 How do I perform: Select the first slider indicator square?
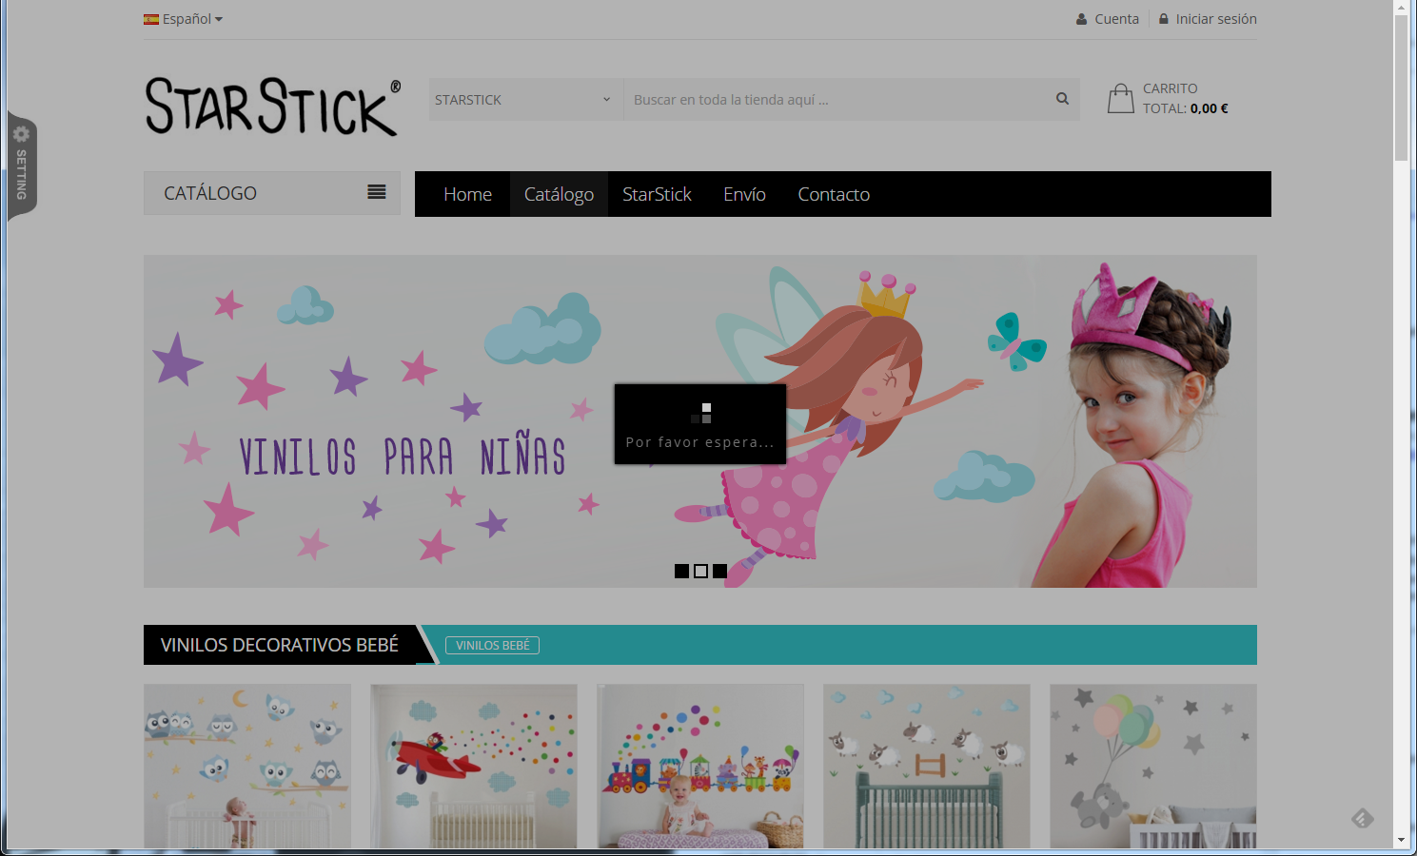point(681,571)
